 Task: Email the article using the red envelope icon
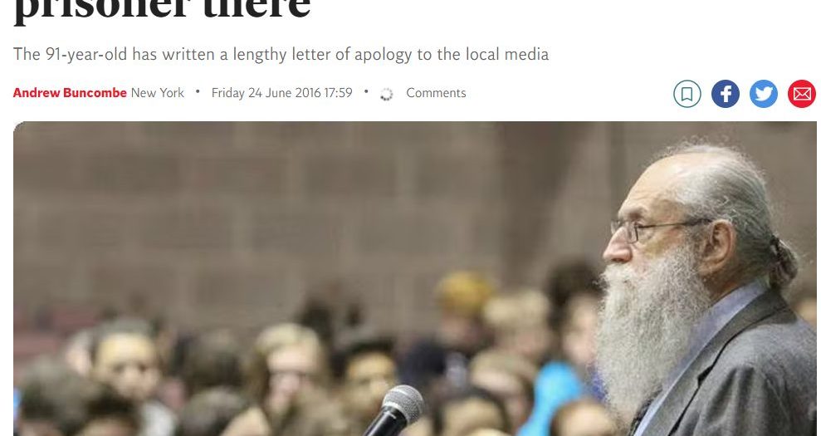coord(802,94)
